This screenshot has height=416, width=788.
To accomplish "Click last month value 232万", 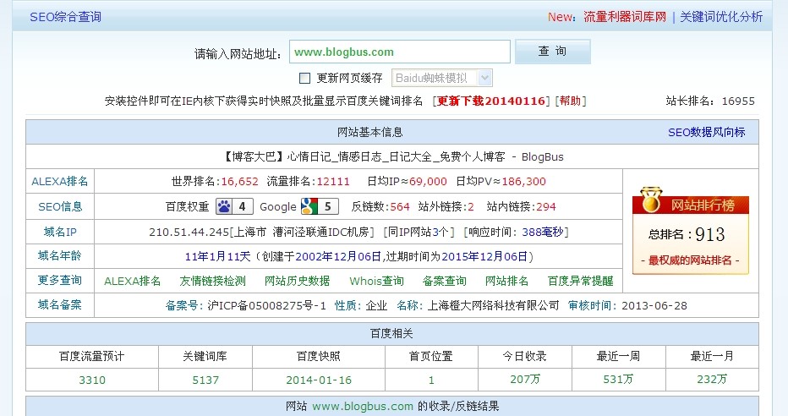I will click(712, 380).
